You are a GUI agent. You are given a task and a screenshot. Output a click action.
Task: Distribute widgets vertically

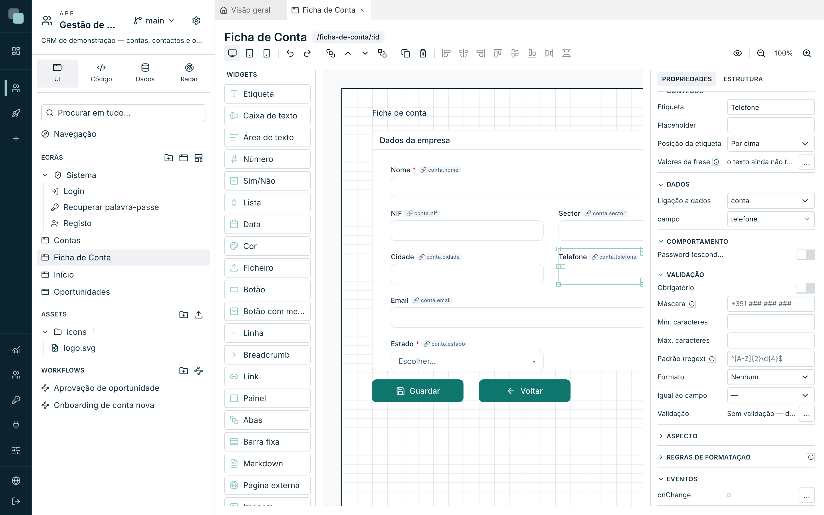(566, 53)
